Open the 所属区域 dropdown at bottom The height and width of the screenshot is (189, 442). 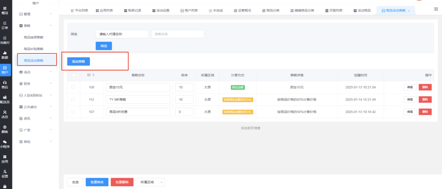pyautogui.click(x=150, y=182)
